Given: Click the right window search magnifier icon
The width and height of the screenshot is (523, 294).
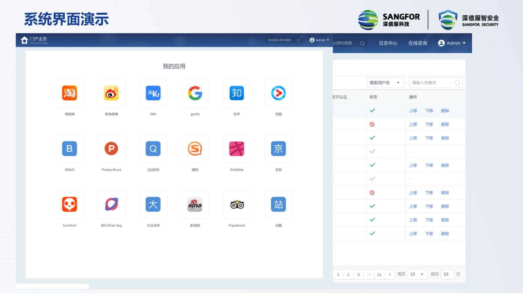Looking at the screenshot, I should coord(363,43).
